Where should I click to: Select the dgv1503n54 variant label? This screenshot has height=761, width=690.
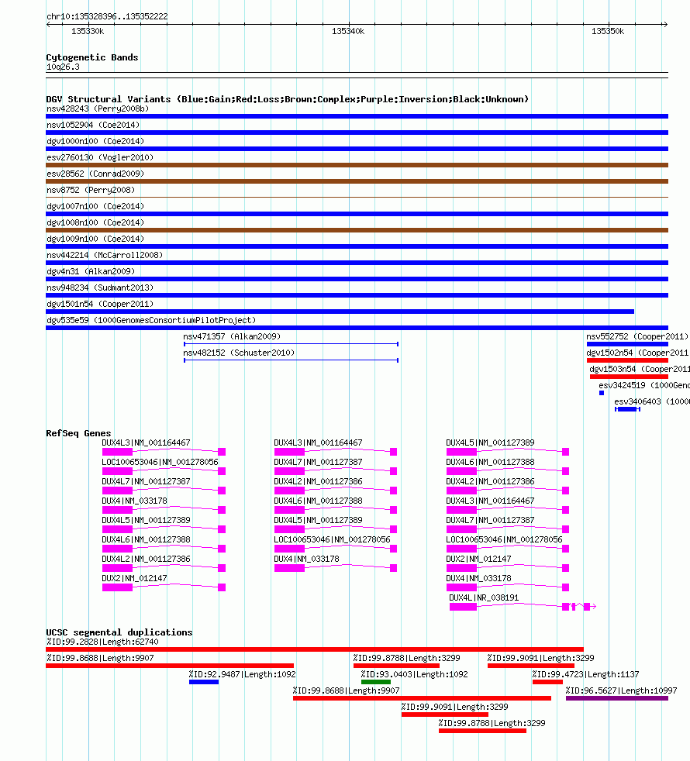[x=640, y=369]
